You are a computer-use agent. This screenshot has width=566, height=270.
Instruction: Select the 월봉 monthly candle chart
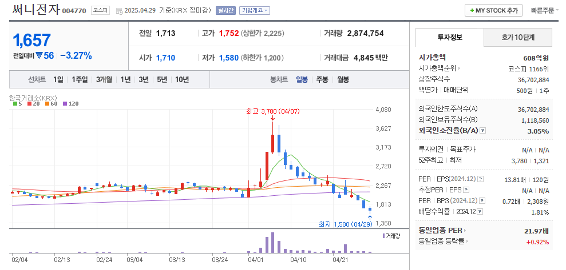tap(343, 79)
